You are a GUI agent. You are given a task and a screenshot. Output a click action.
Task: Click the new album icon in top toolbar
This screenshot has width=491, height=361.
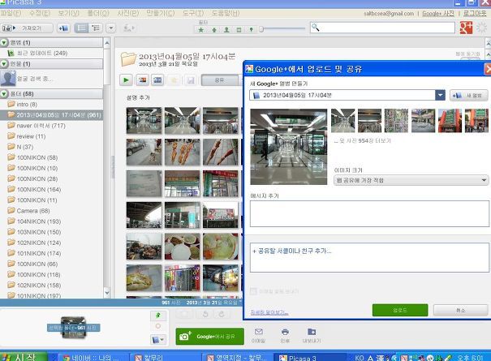point(63,28)
